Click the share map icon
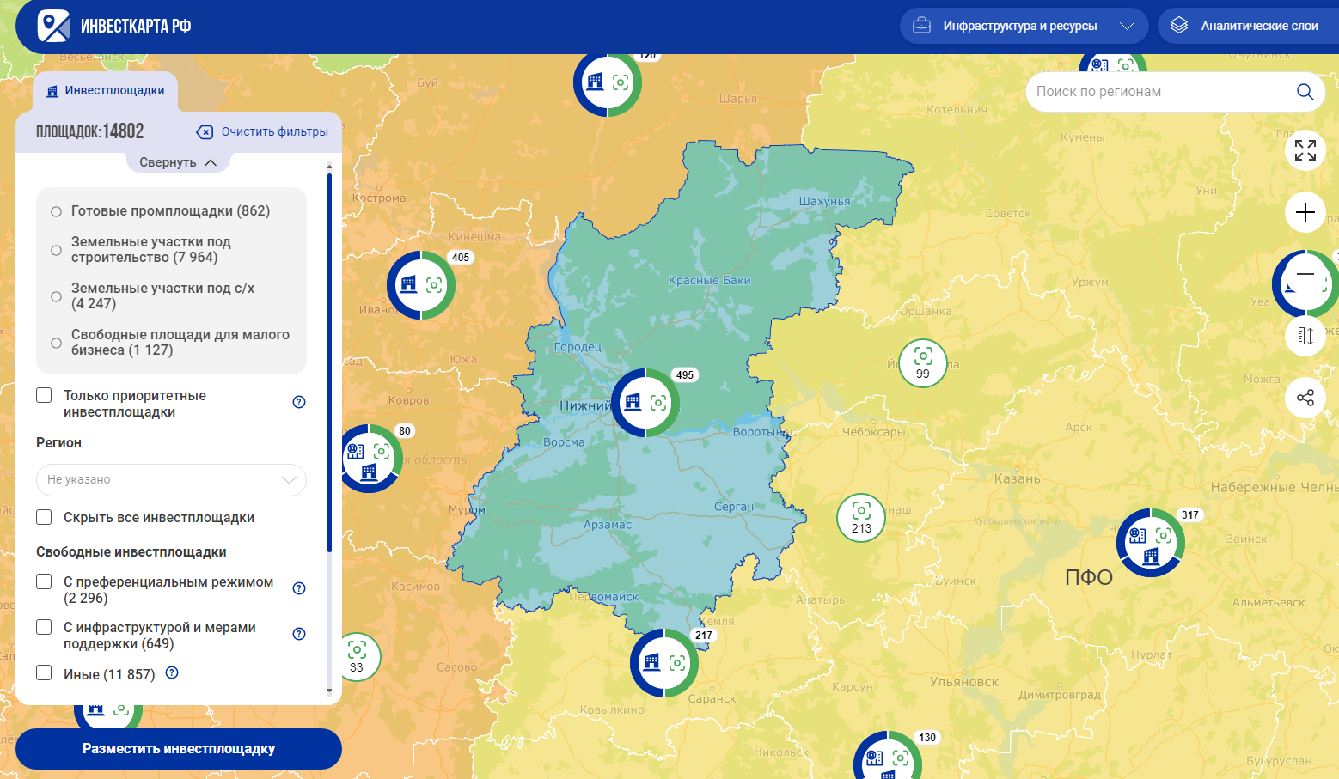 (x=1305, y=398)
